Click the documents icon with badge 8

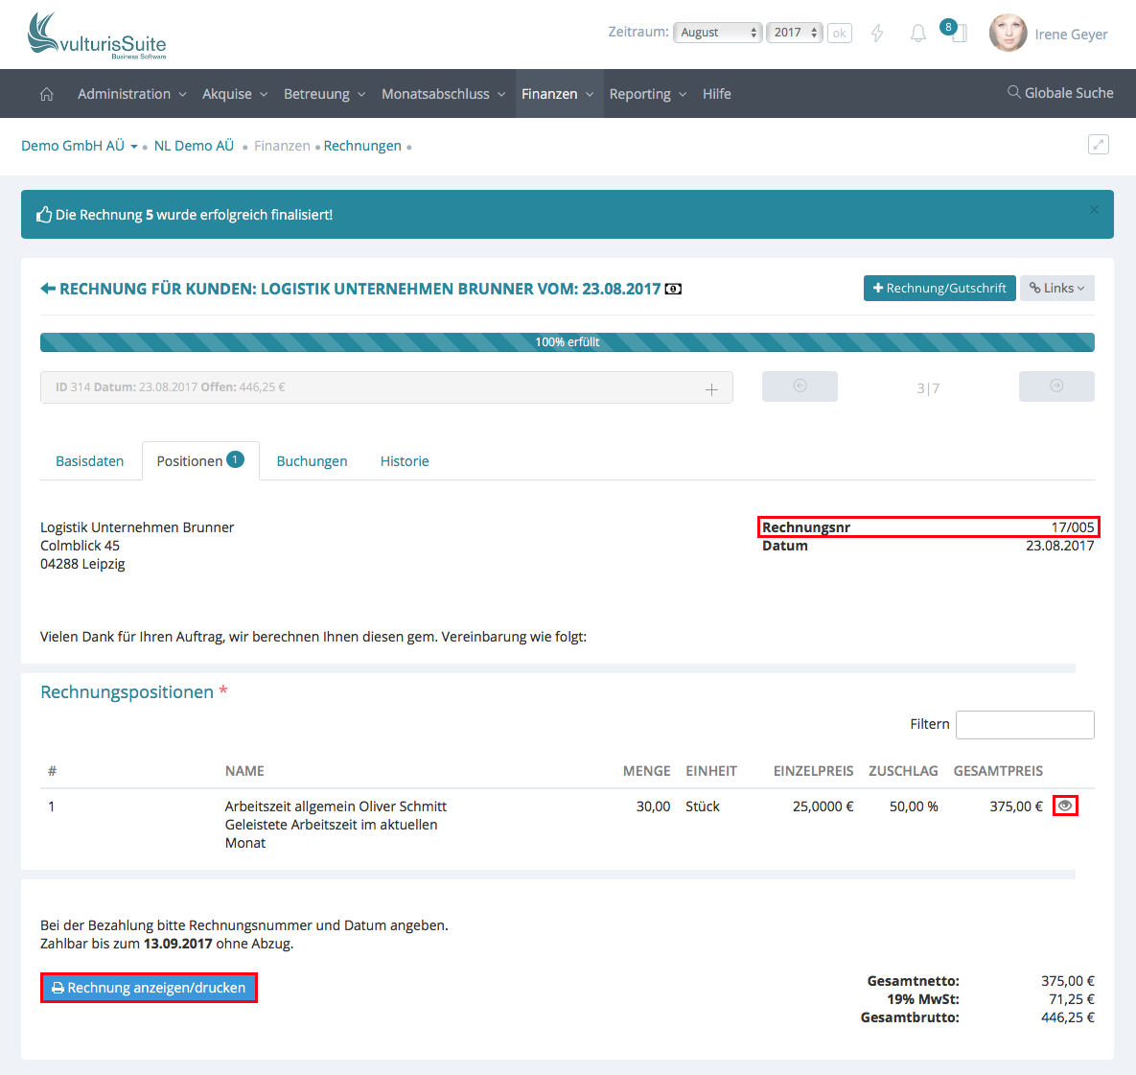pos(957,33)
